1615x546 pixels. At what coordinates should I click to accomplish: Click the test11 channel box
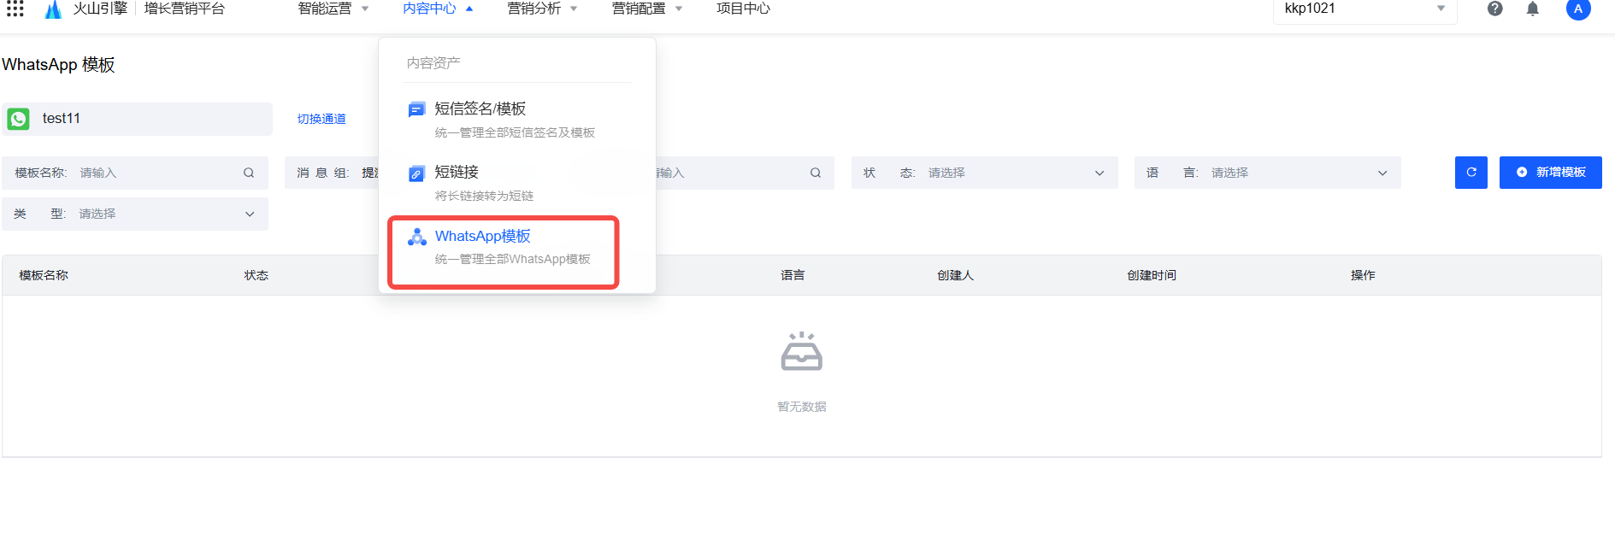[137, 119]
